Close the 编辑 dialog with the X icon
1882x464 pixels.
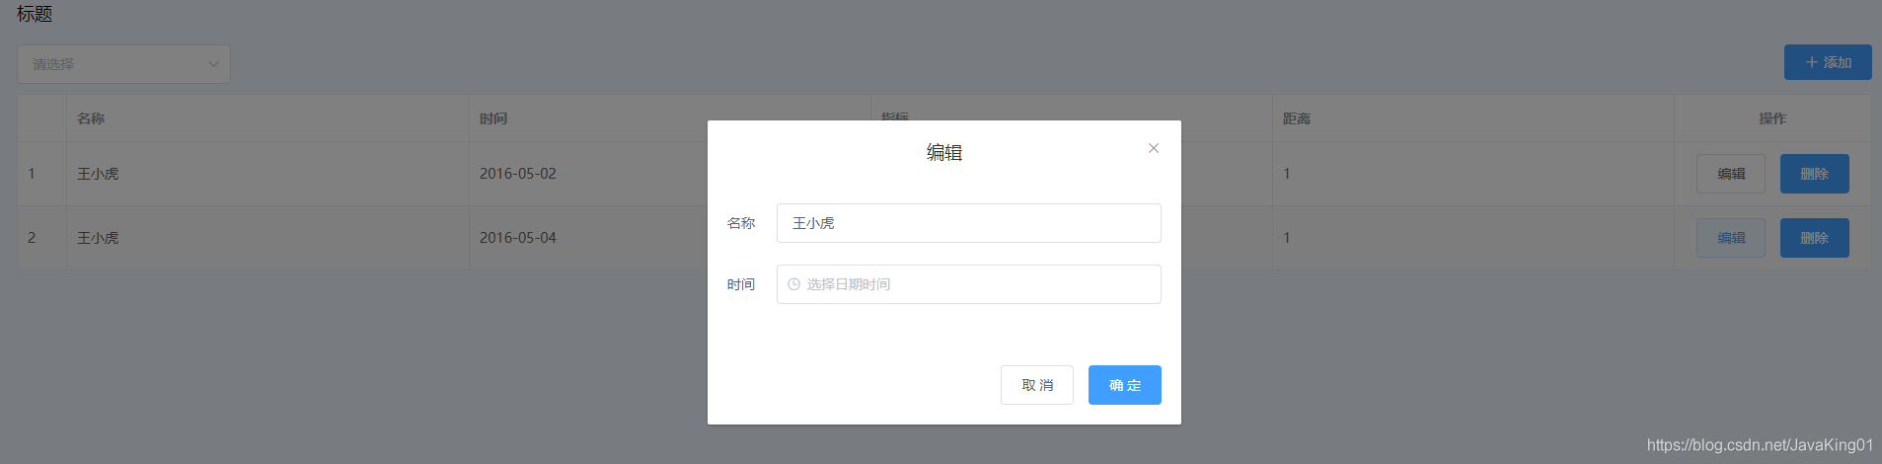pos(1153,148)
